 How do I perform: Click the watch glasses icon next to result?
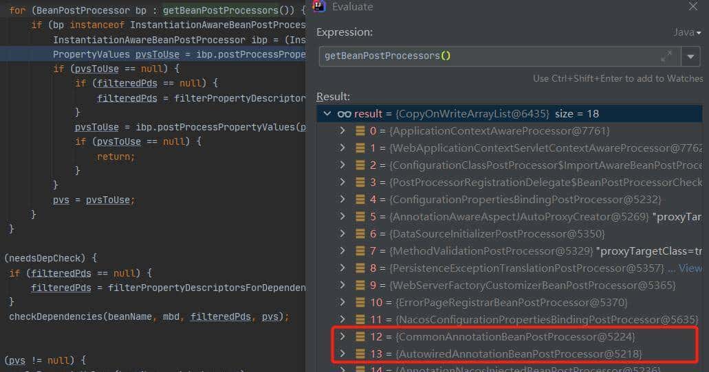point(344,114)
